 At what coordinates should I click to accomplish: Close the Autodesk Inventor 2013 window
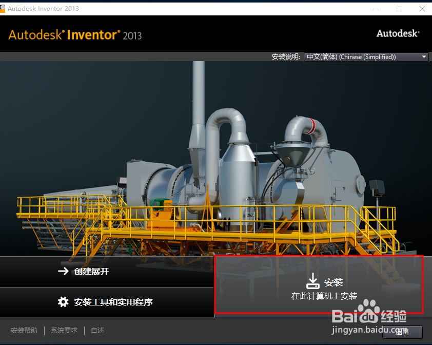pos(422,9)
